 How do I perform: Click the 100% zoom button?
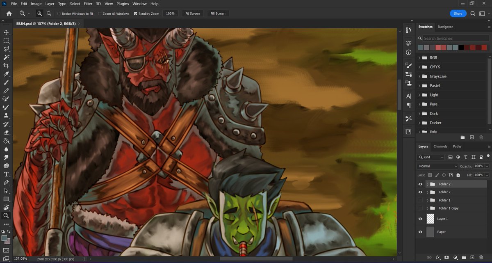click(x=170, y=14)
